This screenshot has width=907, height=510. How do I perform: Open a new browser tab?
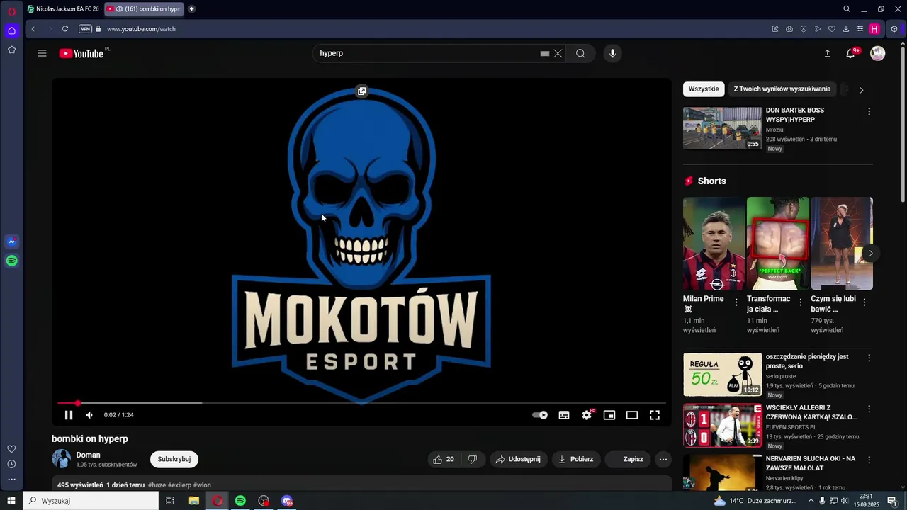(191, 9)
